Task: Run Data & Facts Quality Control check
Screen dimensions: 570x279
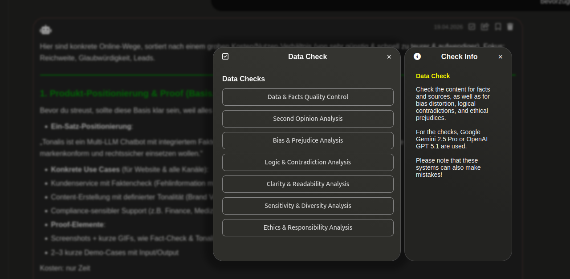Action: (x=308, y=97)
